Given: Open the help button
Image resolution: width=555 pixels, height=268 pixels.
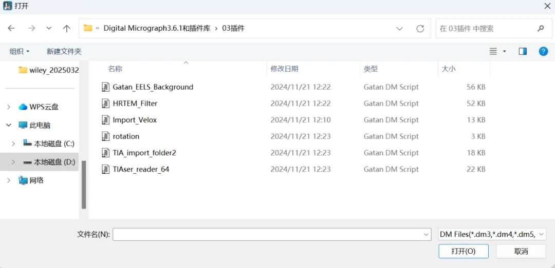Looking at the screenshot, I should 543,52.
